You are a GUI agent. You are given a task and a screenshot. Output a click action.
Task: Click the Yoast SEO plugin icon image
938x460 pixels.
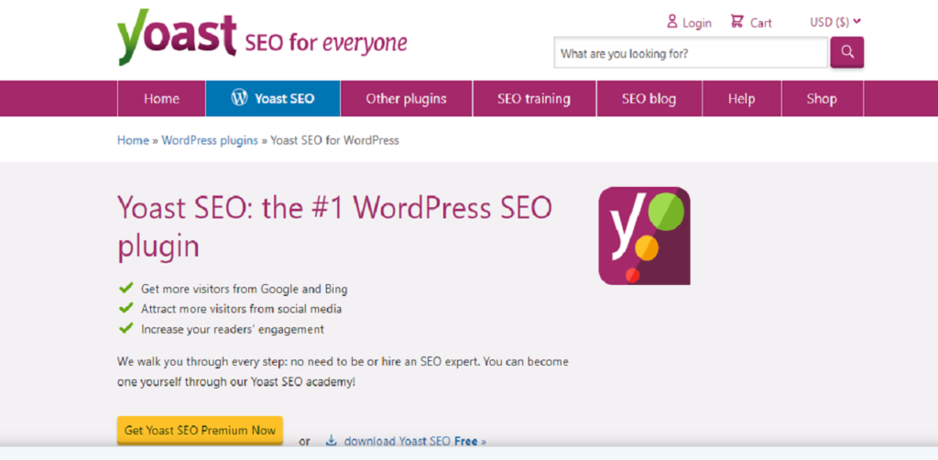pyautogui.click(x=644, y=235)
